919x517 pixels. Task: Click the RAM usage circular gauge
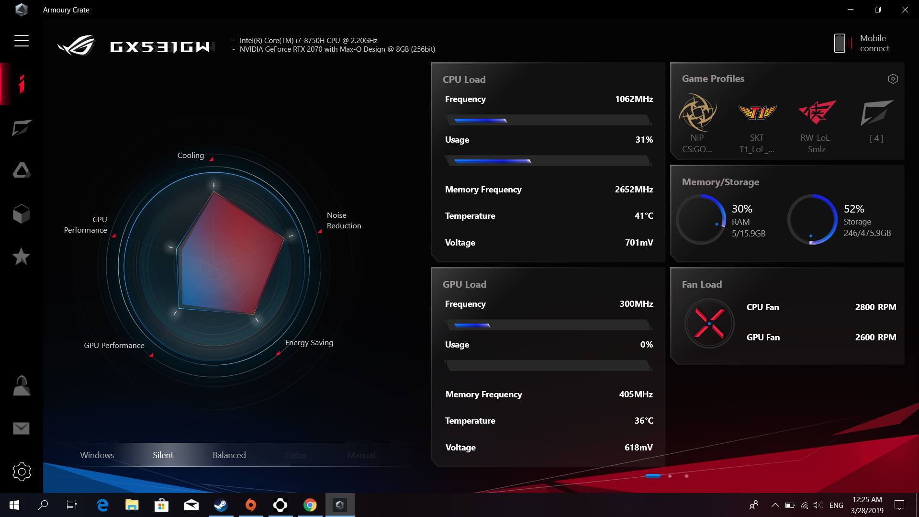pyautogui.click(x=701, y=219)
